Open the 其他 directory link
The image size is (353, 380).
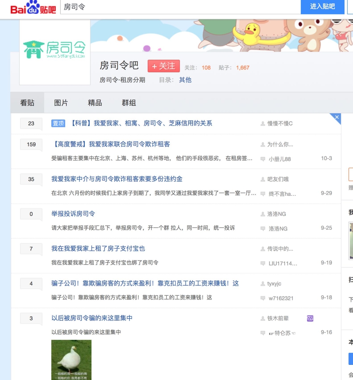click(185, 80)
